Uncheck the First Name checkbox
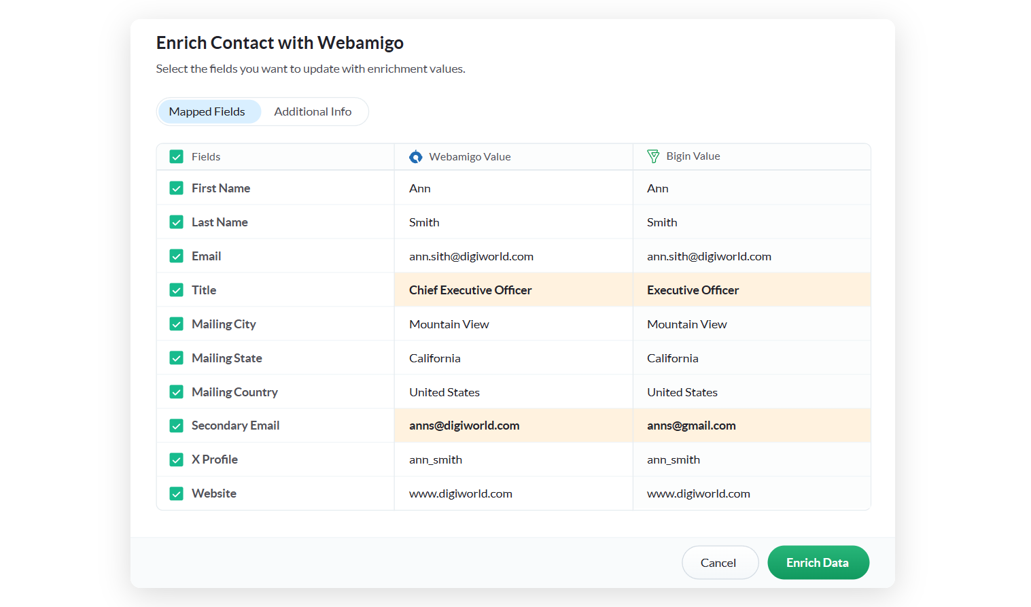1031x607 pixels. point(177,188)
